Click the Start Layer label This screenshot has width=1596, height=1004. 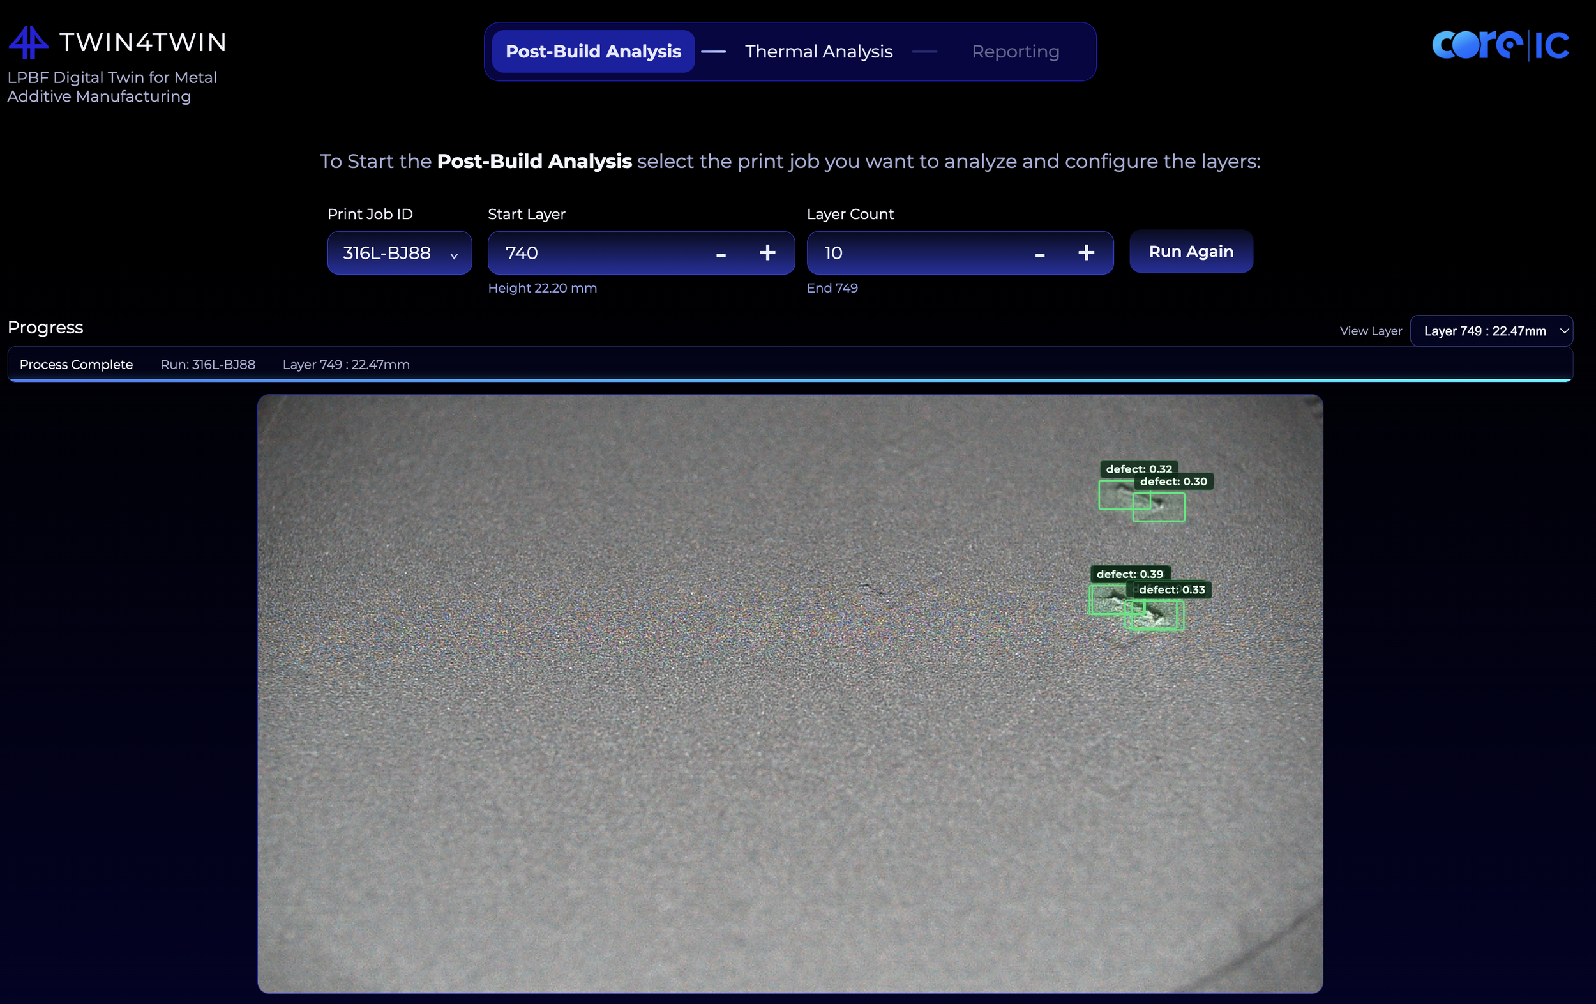(526, 214)
